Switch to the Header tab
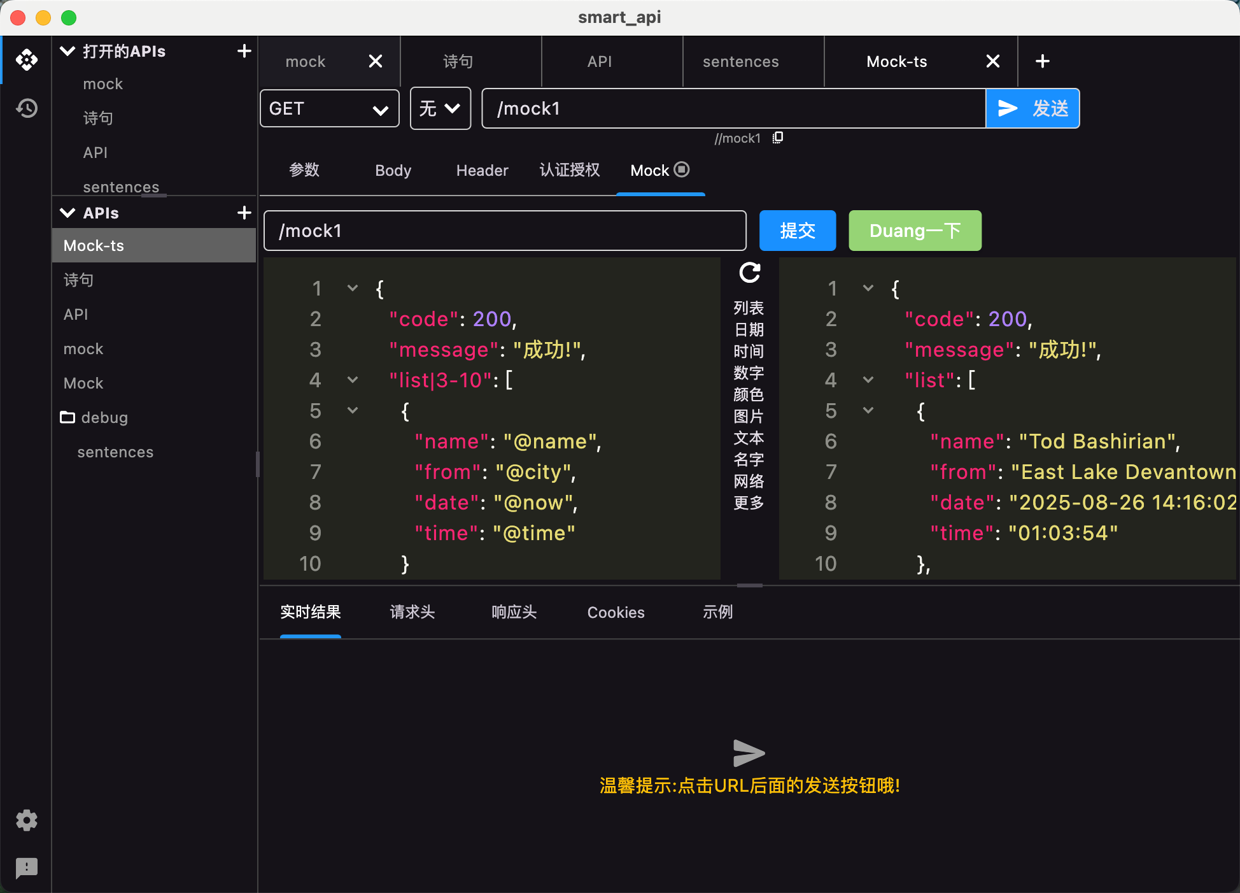 pos(482,171)
